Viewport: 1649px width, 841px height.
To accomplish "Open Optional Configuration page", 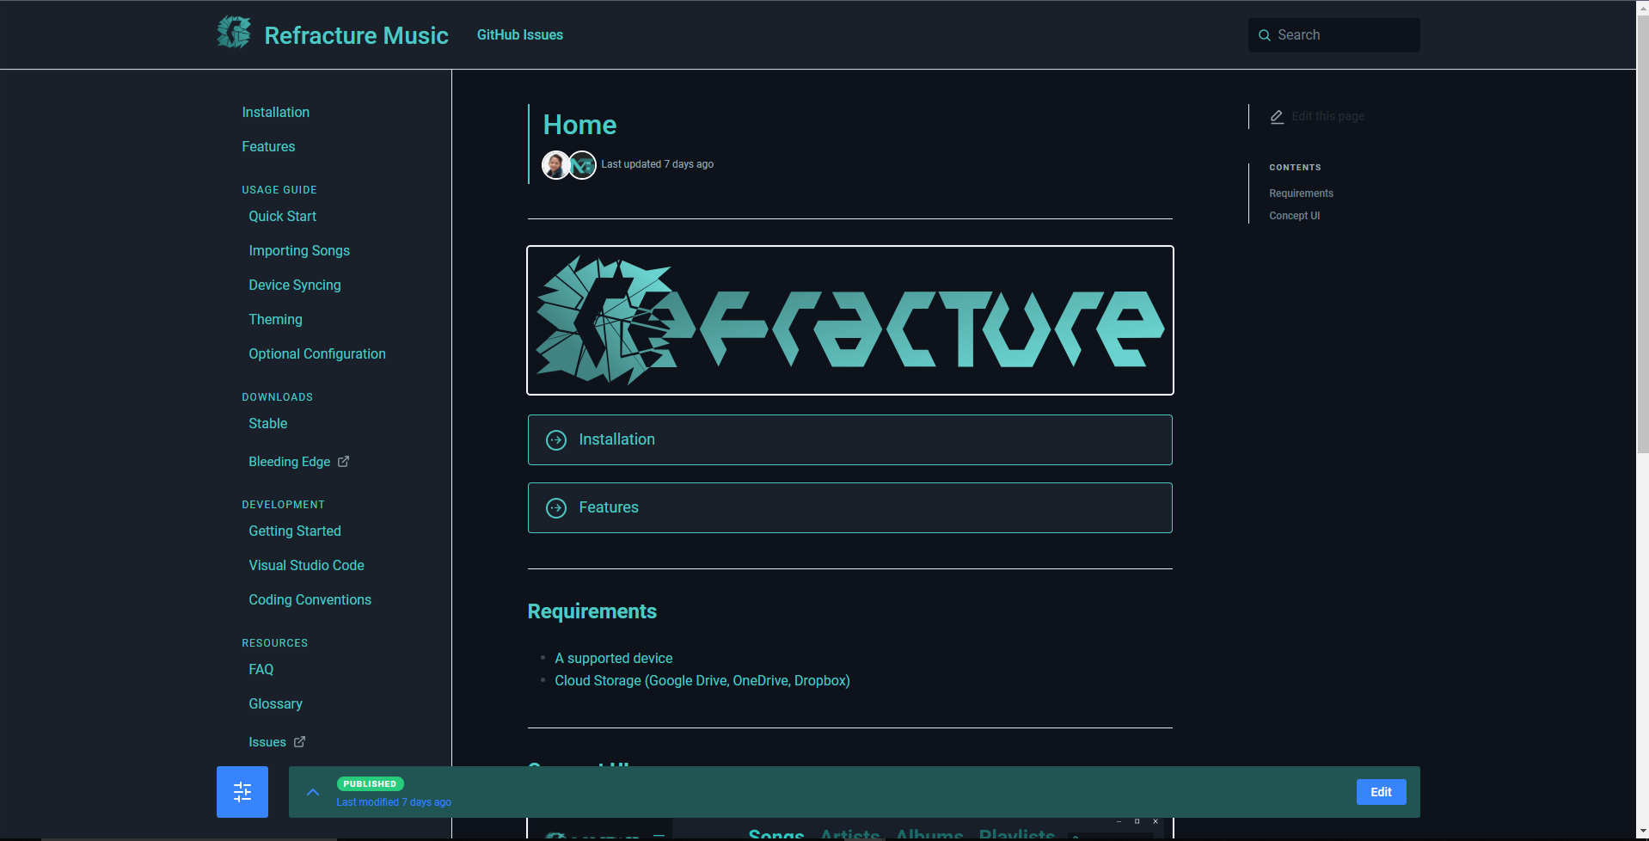I will (317, 354).
